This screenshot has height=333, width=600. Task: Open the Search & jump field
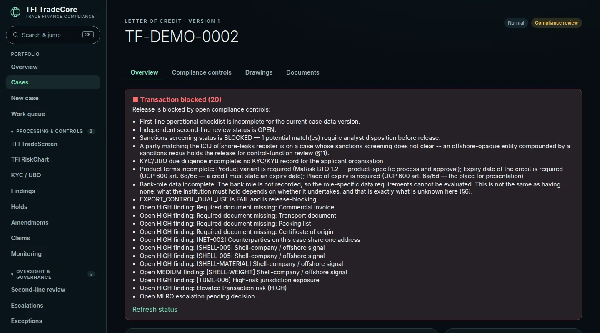[x=53, y=35]
